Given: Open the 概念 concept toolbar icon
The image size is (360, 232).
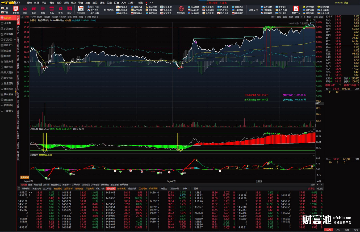Looking at the screenshot, I should (x=60, y=10).
